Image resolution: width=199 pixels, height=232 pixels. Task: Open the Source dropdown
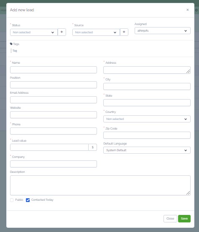click(96, 32)
